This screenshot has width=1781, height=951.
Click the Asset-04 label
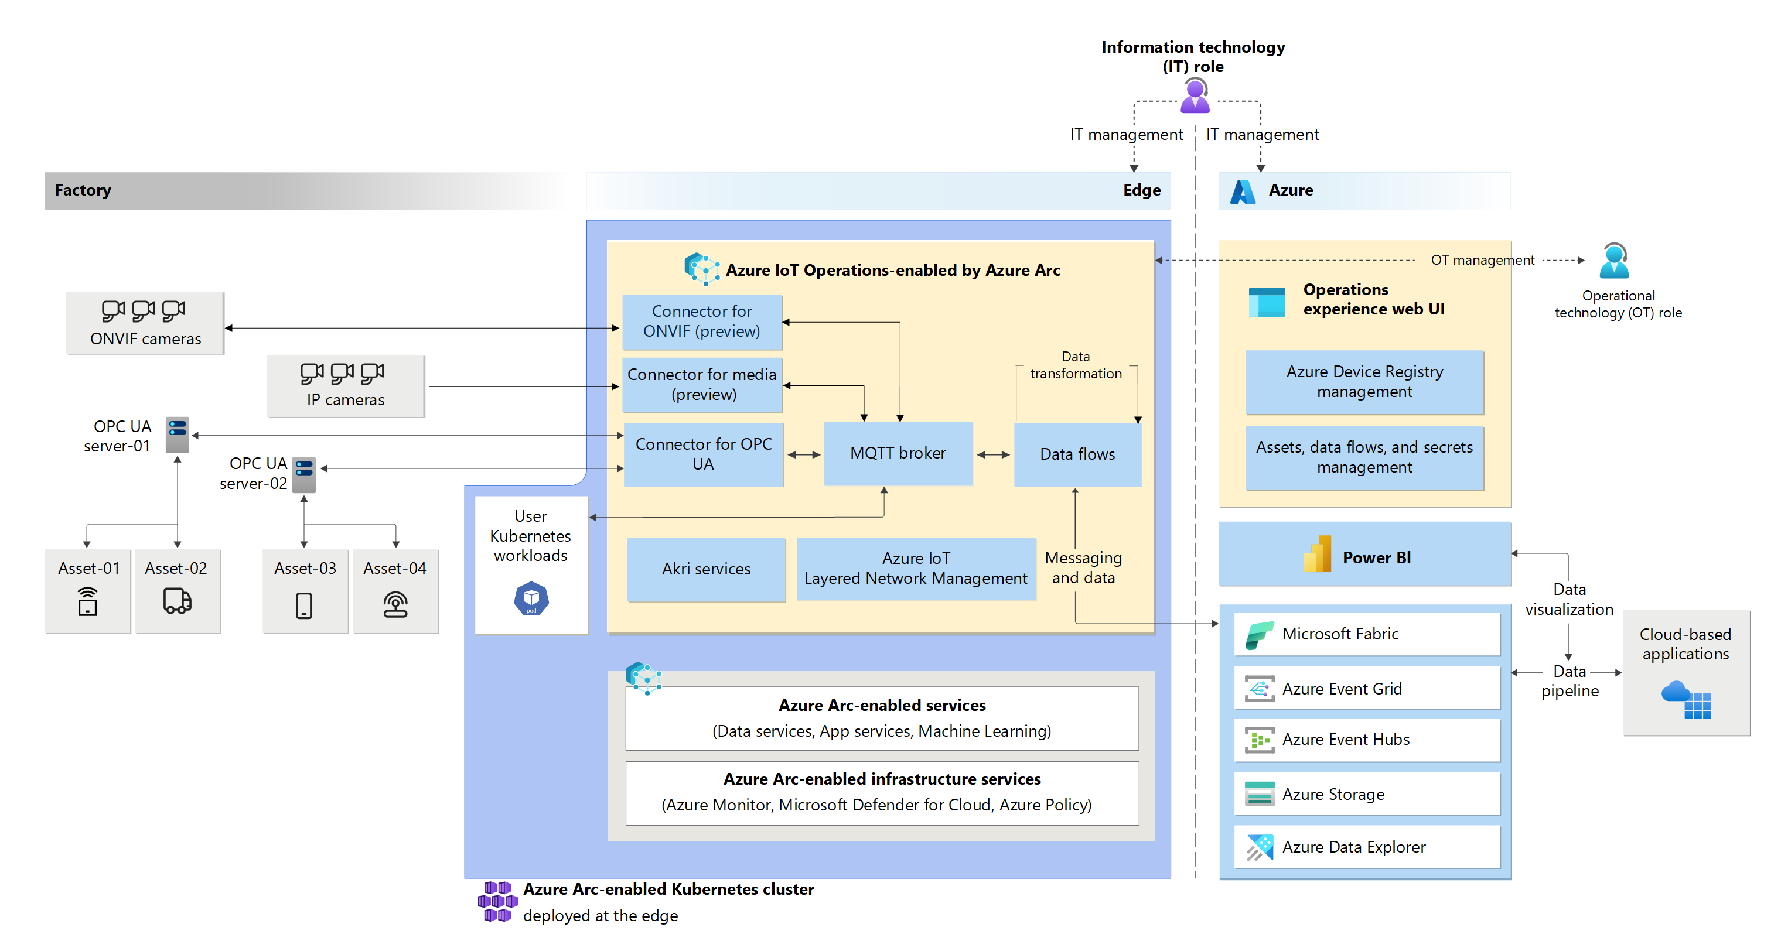[x=394, y=569]
